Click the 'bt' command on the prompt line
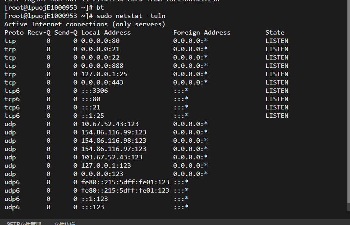This screenshot has width=350, height=225. (100, 7)
